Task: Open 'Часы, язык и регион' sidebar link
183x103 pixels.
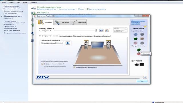Action: [12, 30]
